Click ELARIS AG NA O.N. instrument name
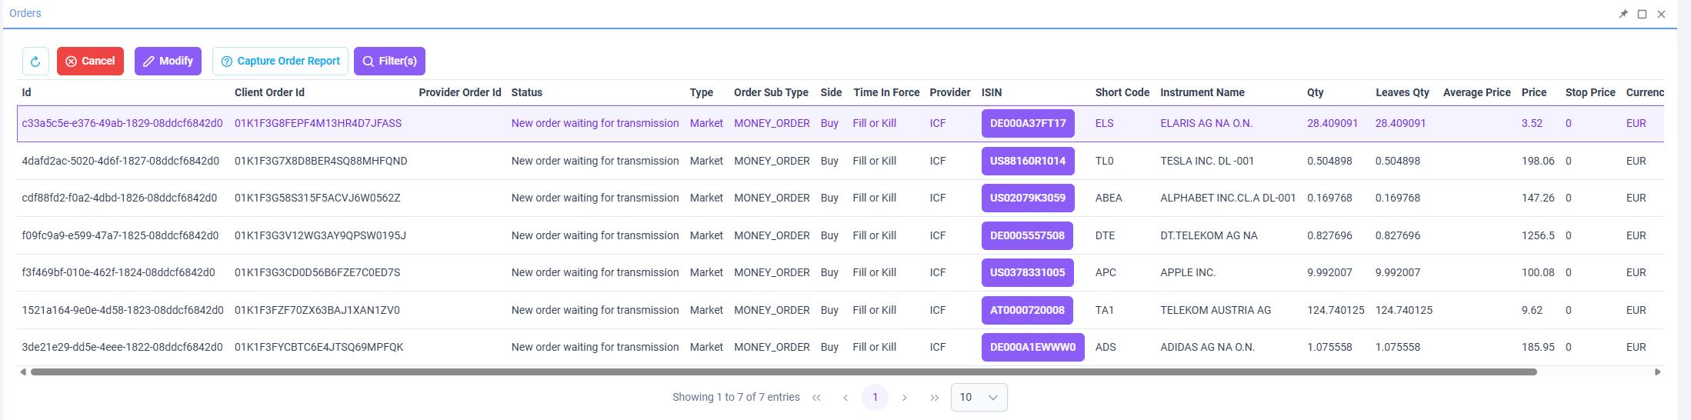 point(1206,123)
